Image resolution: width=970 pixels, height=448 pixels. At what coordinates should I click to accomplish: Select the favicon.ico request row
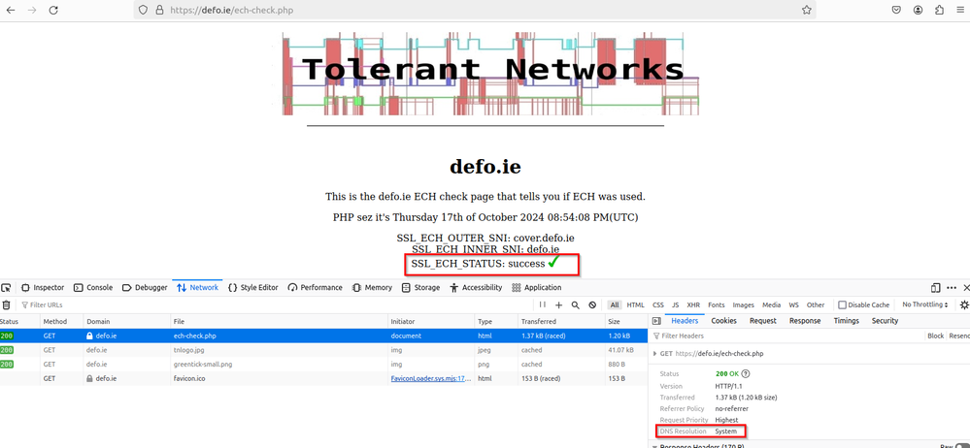click(323, 379)
